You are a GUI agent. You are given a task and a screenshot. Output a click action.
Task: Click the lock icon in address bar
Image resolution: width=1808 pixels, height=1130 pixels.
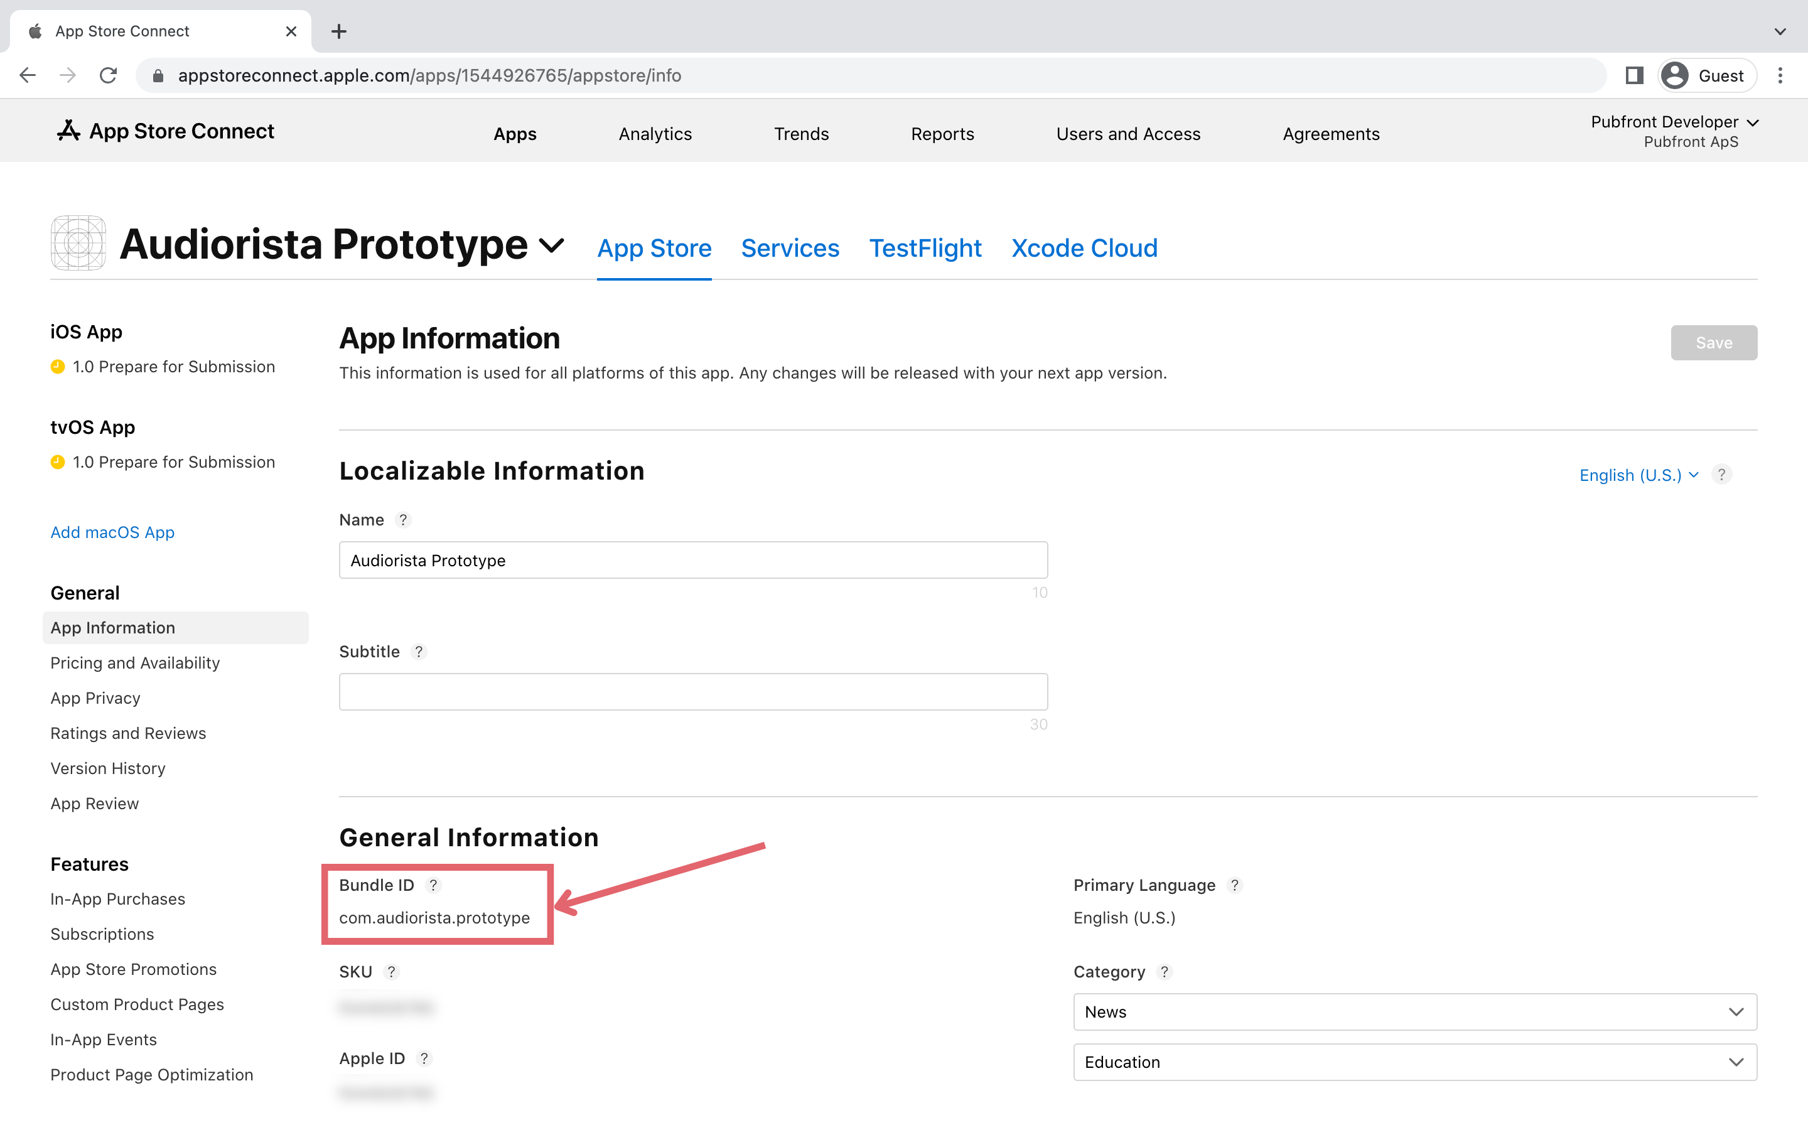point(158,75)
